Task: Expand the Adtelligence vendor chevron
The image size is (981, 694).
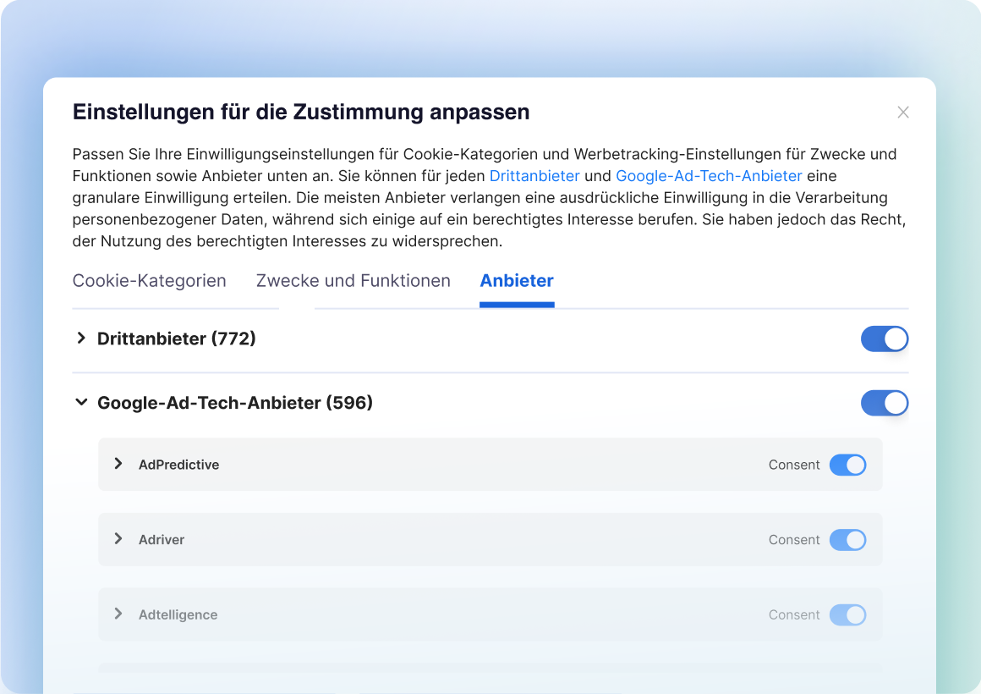Action: pos(118,614)
